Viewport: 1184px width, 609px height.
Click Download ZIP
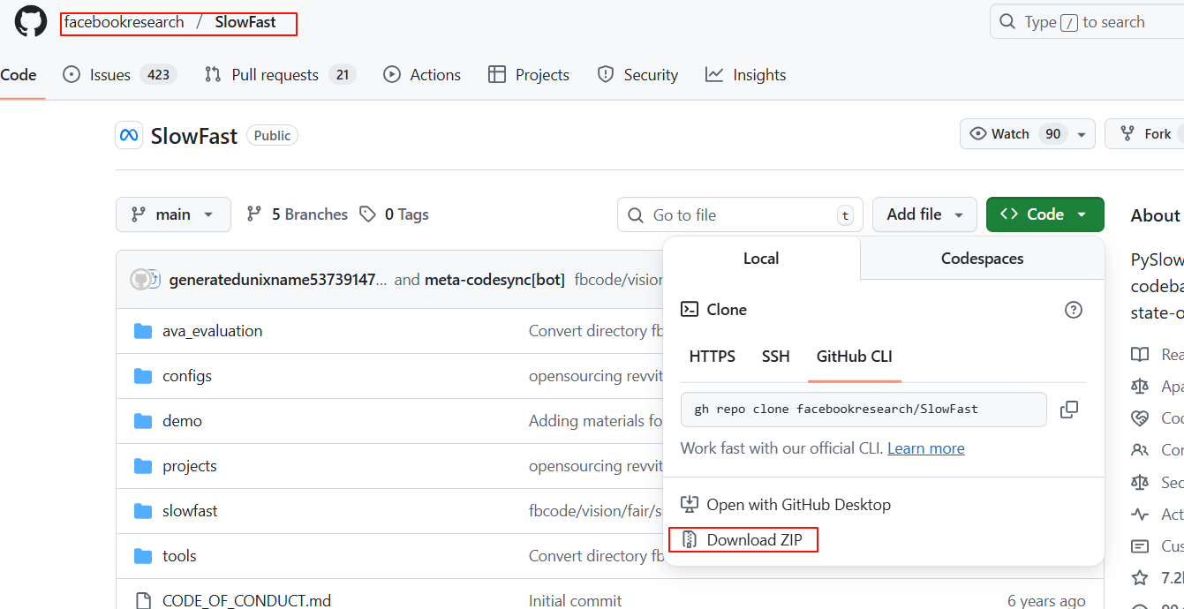[743, 540]
